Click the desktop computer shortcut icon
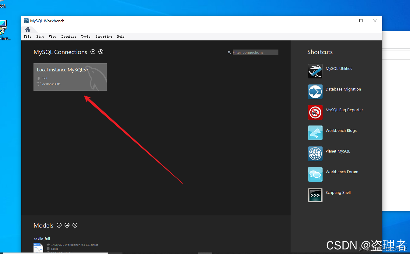This screenshot has height=254, width=410. (3, 27)
